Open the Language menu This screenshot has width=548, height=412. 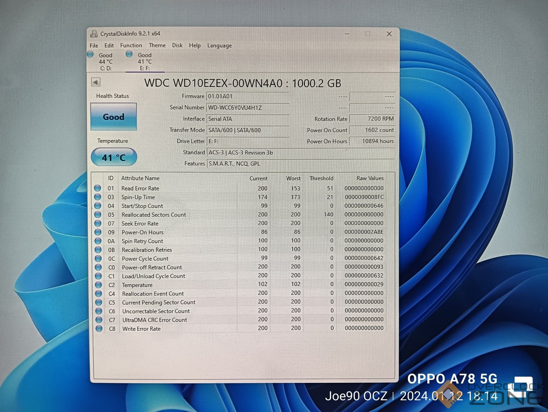pyautogui.click(x=219, y=46)
